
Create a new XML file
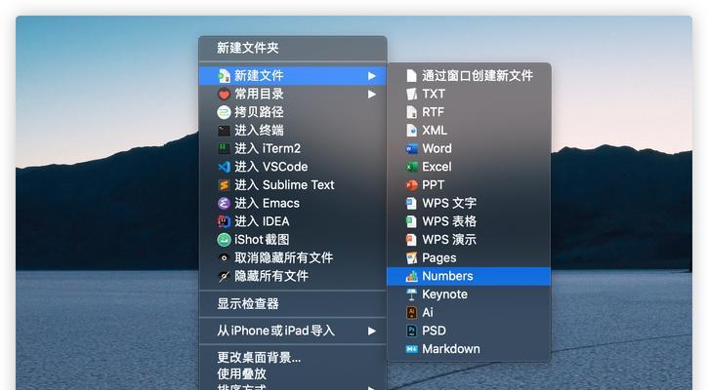tap(469, 131)
